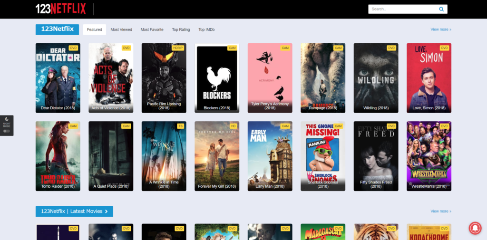This screenshot has width=487, height=240.
Task: Open 123Netflix Latest Movies heading
Action: [x=74, y=211]
